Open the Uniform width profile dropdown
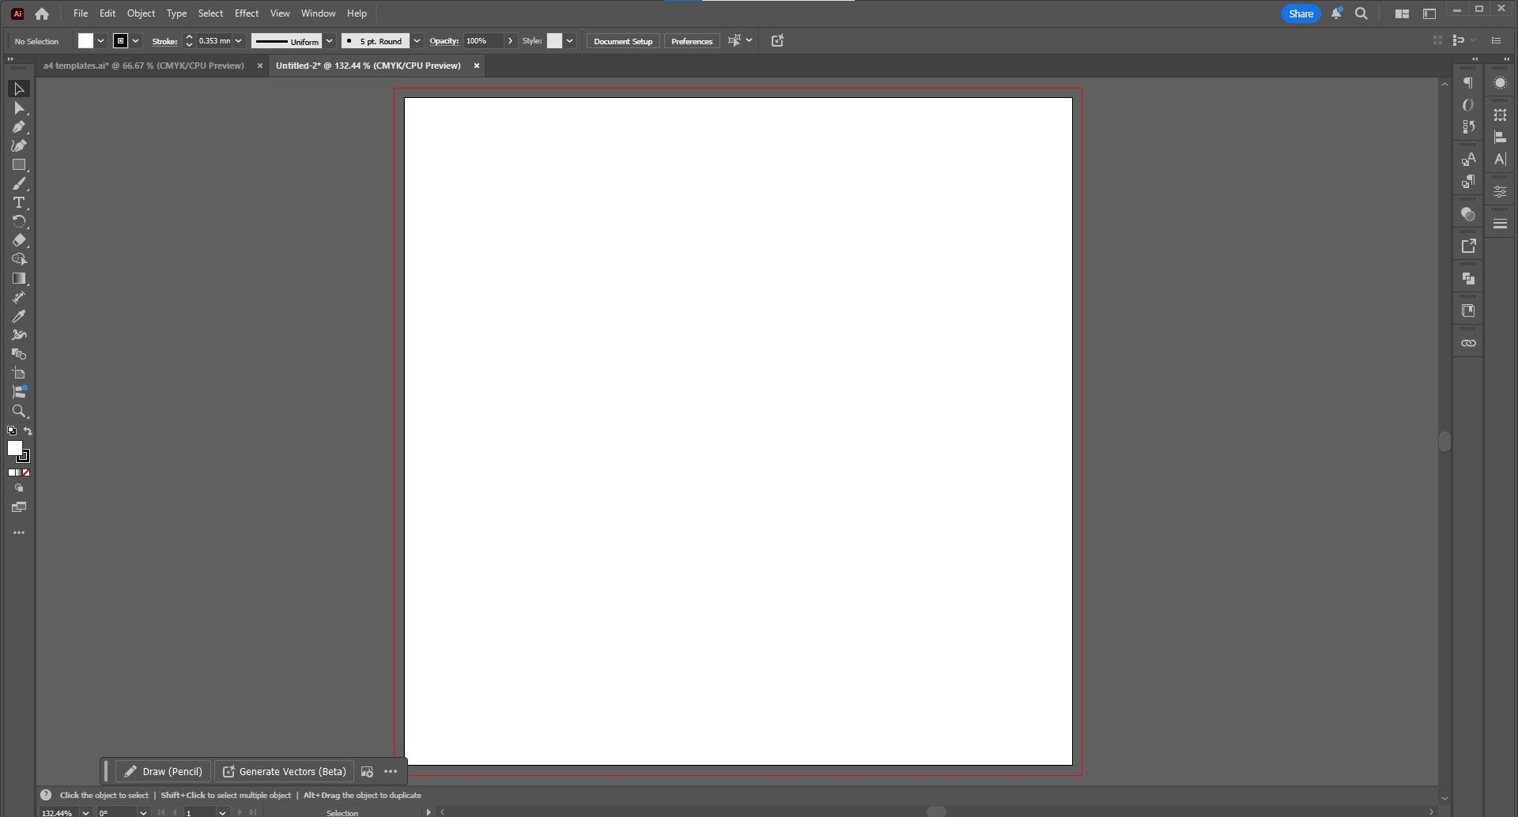The image size is (1518, 817). (x=329, y=41)
